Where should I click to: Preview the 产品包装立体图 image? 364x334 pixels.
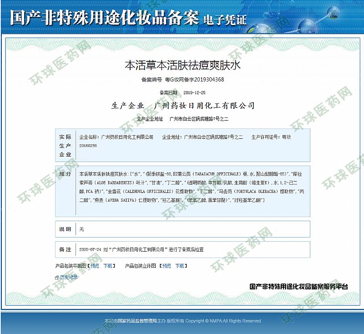(167, 266)
